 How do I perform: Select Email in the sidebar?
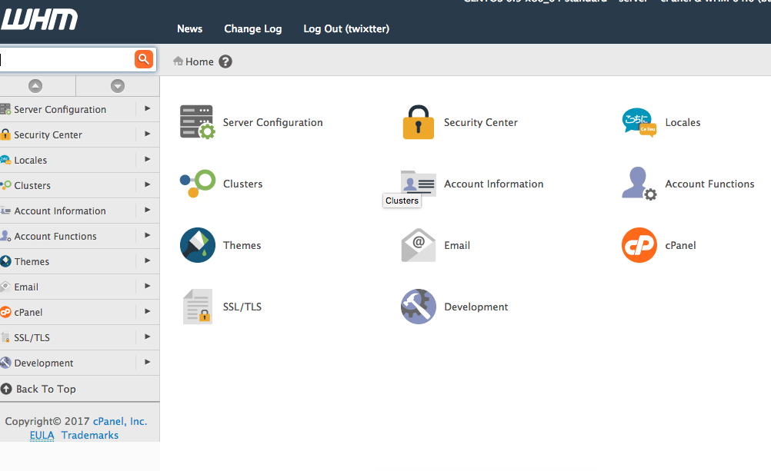pyautogui.click(x=26, y=287)
